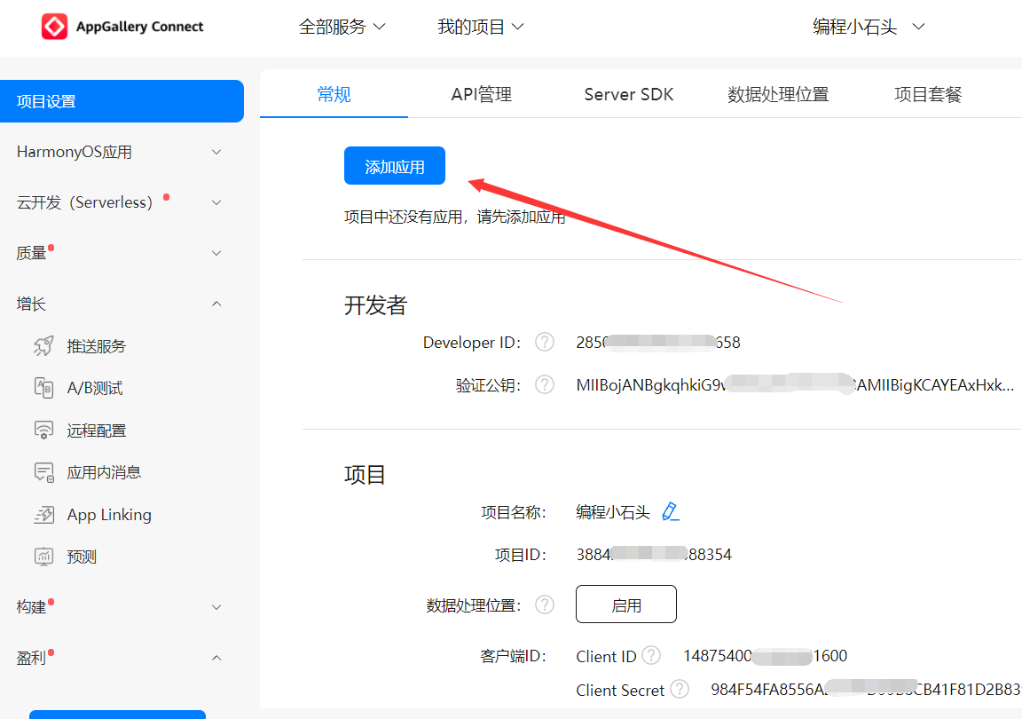The height and width of the screenshot is (719, 1022).
Task: Open App Linking sidebar item
Action: click(x=109, y=515)
